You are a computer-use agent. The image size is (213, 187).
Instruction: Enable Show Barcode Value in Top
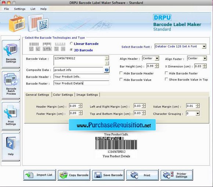(166, 79)
